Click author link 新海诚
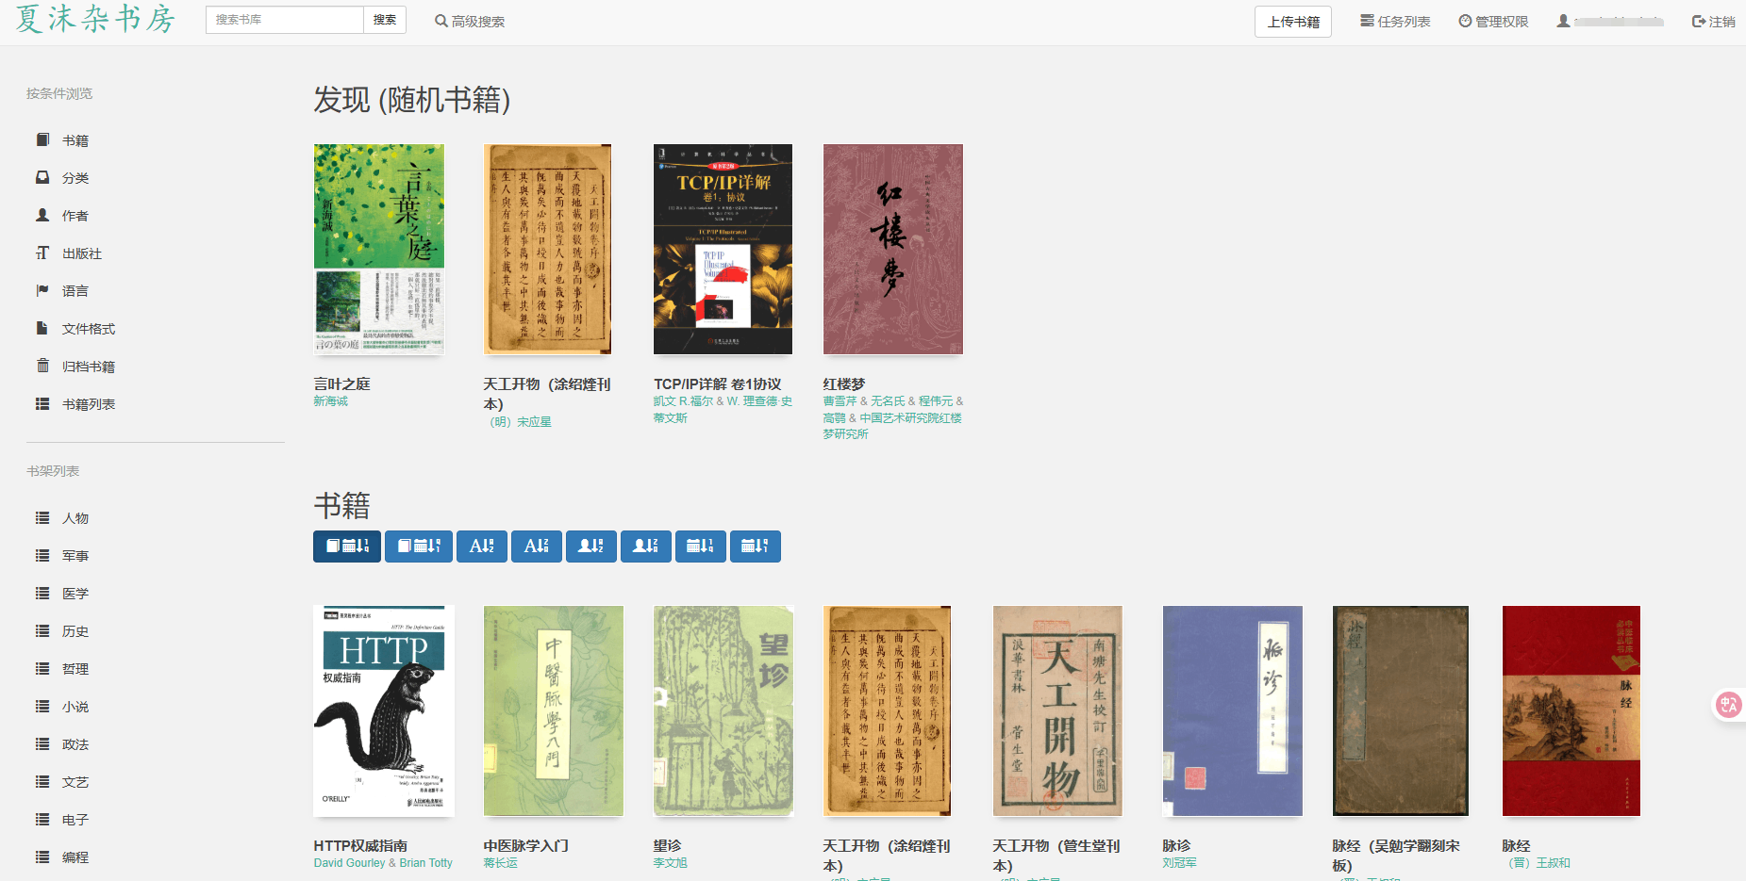The width and height of the screenshot is (1746, 881). coord(331,401)
